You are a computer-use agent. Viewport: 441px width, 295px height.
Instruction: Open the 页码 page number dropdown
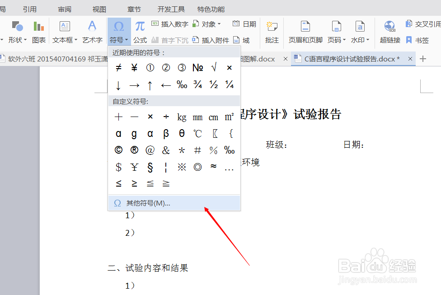337,32
